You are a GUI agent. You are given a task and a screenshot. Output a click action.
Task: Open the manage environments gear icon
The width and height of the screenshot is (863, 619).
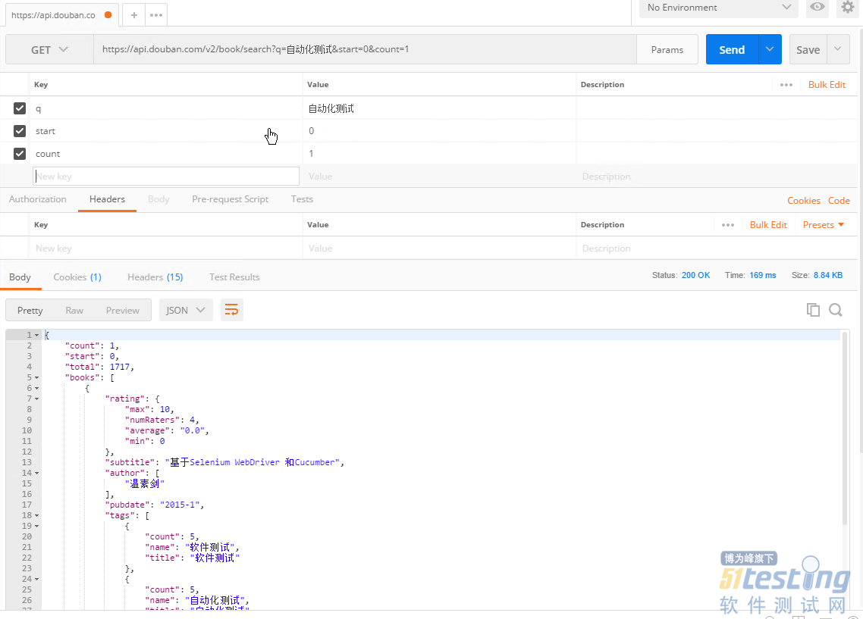click(848, 7)
